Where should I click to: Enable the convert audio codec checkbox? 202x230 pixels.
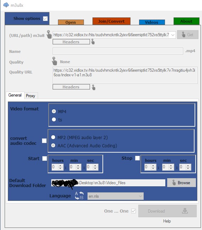pyautogui.click(x=44, y=141)
